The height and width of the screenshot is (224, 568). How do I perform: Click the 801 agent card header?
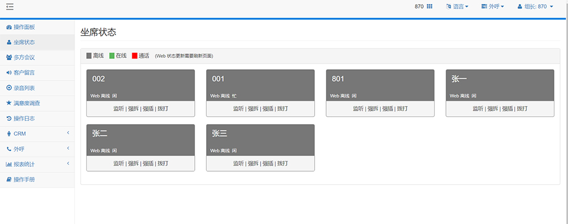pyautogui.click(x=380, y=86)
